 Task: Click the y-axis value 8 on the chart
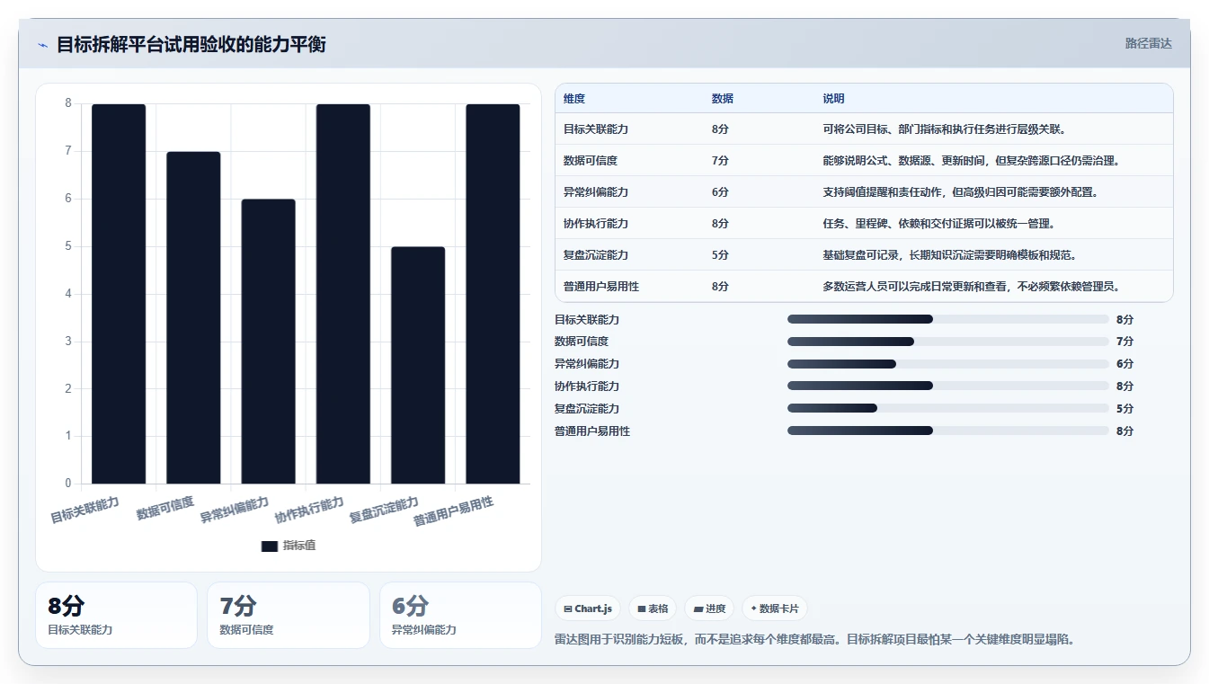(x=68, y=103)
